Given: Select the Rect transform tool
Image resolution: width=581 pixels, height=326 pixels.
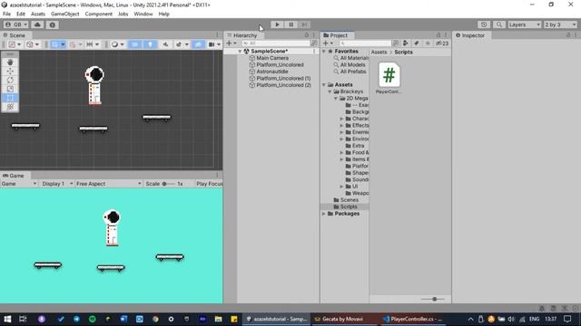Looking at the screenshot, I should tap(10, 98).
